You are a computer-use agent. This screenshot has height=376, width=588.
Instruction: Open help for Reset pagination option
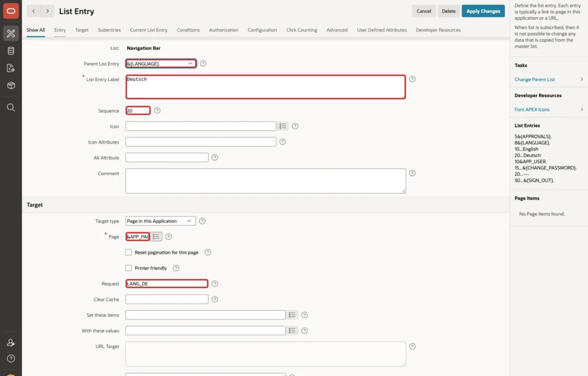coord(208,252)
